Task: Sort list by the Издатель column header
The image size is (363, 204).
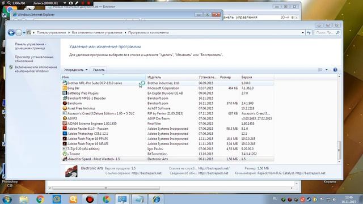Action: point(171,77)
